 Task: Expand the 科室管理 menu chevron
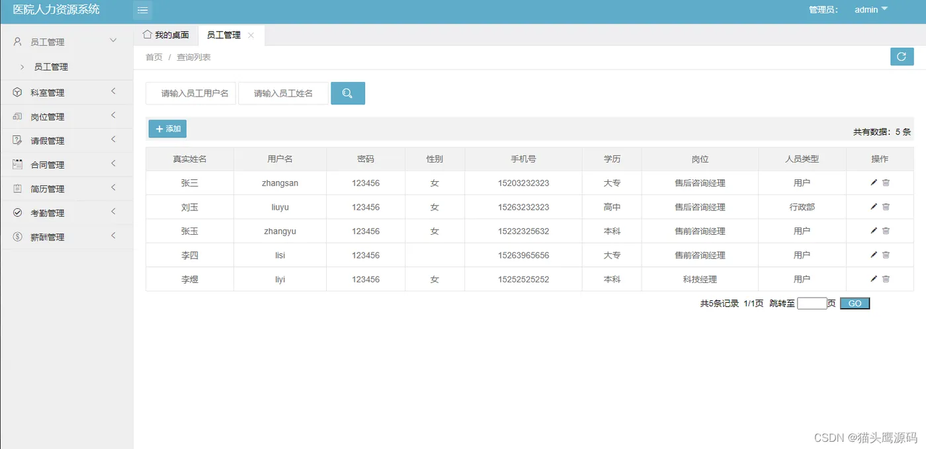113,91
